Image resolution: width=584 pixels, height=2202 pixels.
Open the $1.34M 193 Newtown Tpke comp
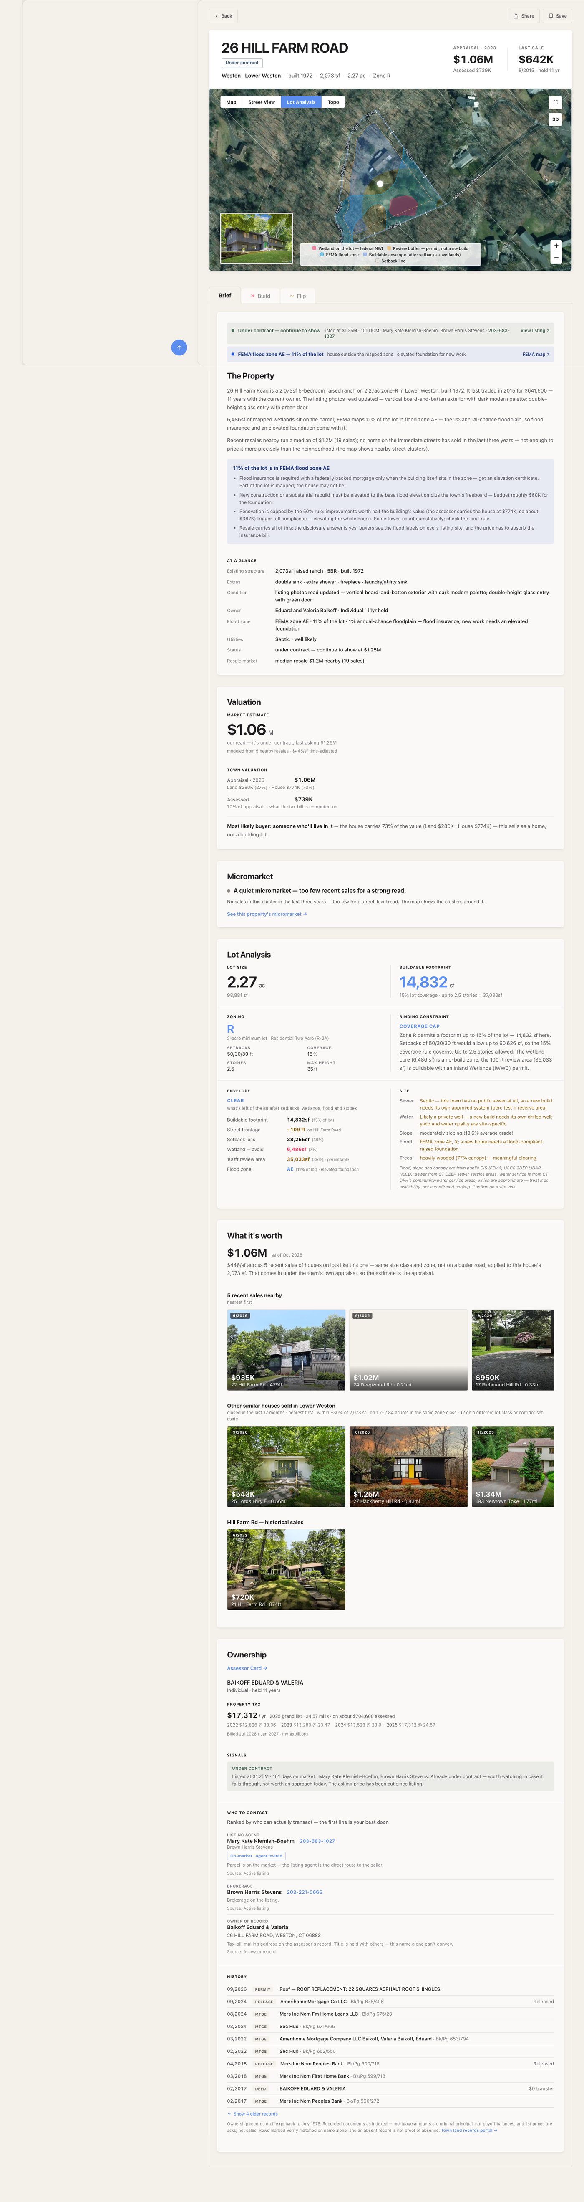(x=513, y=1466)
